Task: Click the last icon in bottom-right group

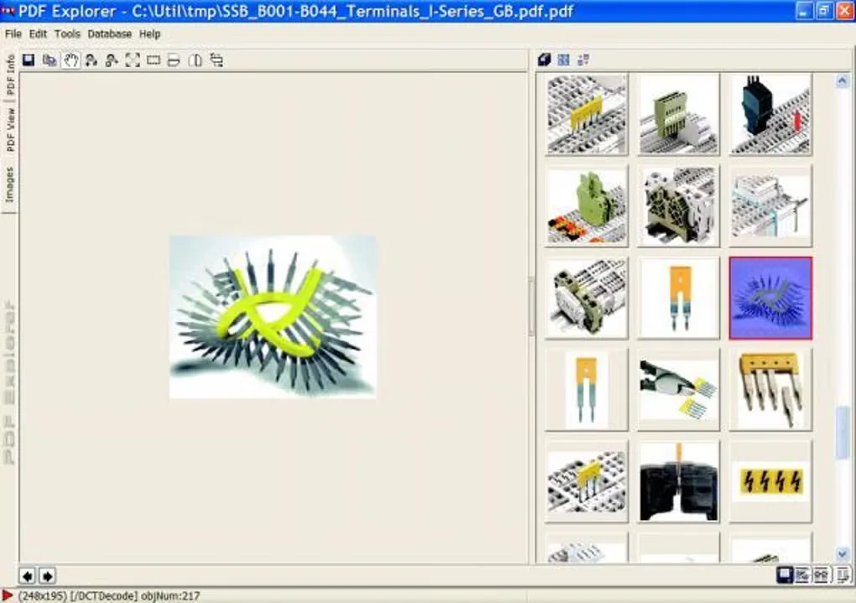Action: pos(843,575)
